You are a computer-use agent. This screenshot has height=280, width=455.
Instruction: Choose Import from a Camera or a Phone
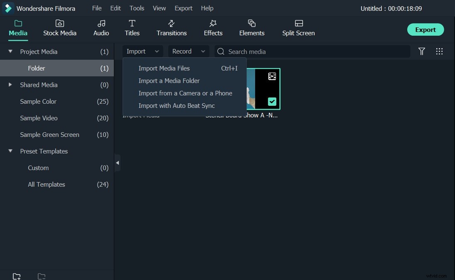click(x=185, y=93)
